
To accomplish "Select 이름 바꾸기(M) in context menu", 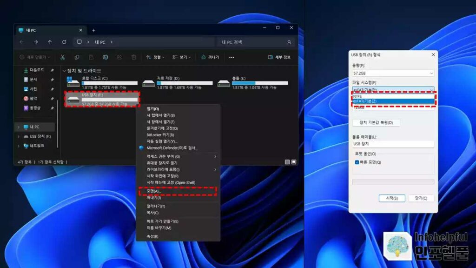I will click(x=178, y=228).
